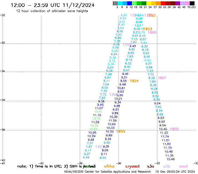
Task: Click the NOAA/NESDIS Center footer credit
Action: click(x=108, y=172)
